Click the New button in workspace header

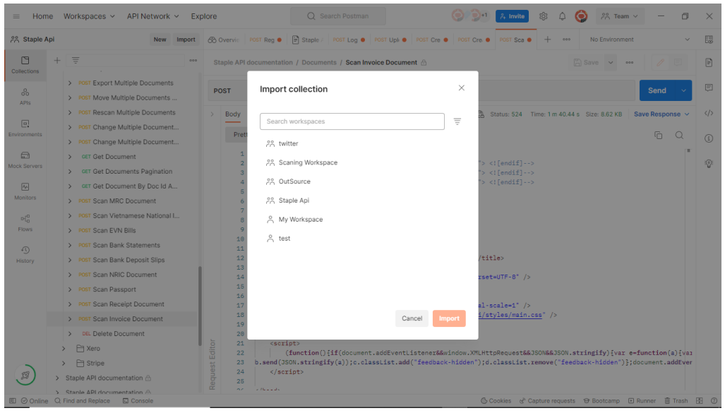(x=160, y=40)
